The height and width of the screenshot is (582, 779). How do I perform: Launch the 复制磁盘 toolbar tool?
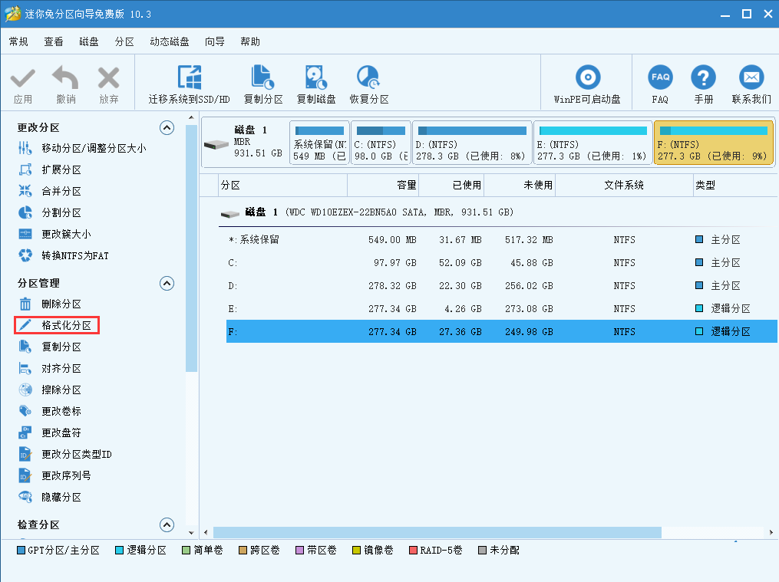pyautogui.click(x=316, y=84)
